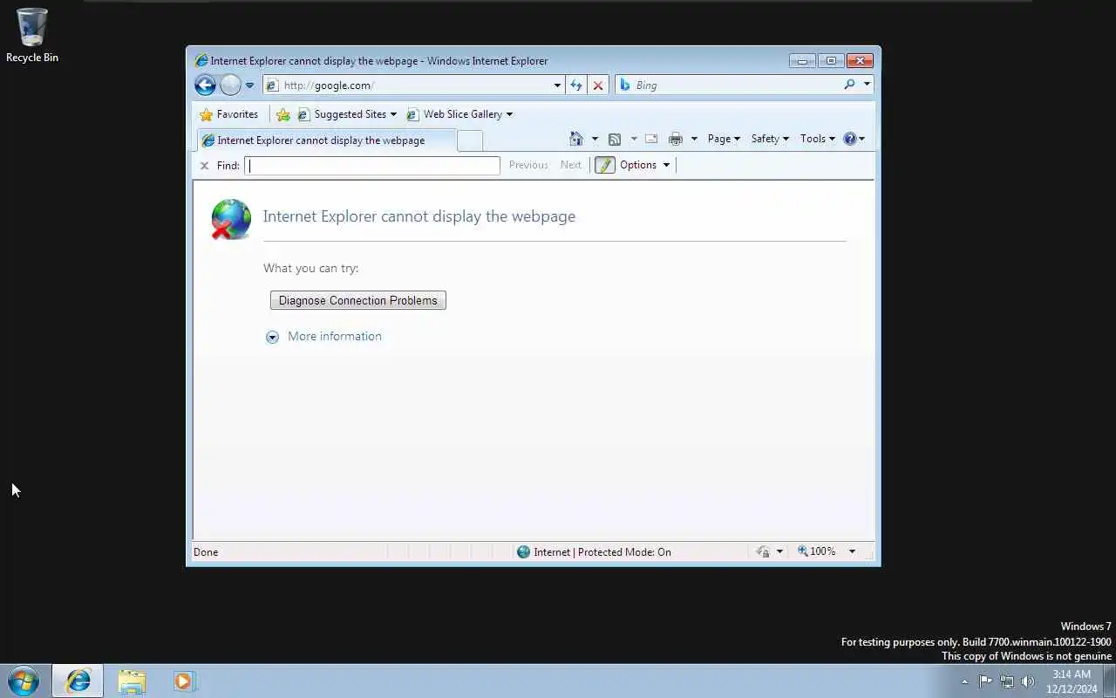Viewport: 1116px width, 698px height.
Task: Launch Windows Media Player from taskbar
Action: pos(183,681)
